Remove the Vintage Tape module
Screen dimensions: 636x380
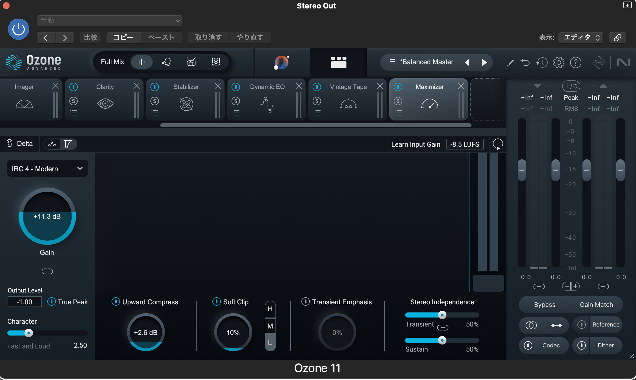[x=380, y=86]
